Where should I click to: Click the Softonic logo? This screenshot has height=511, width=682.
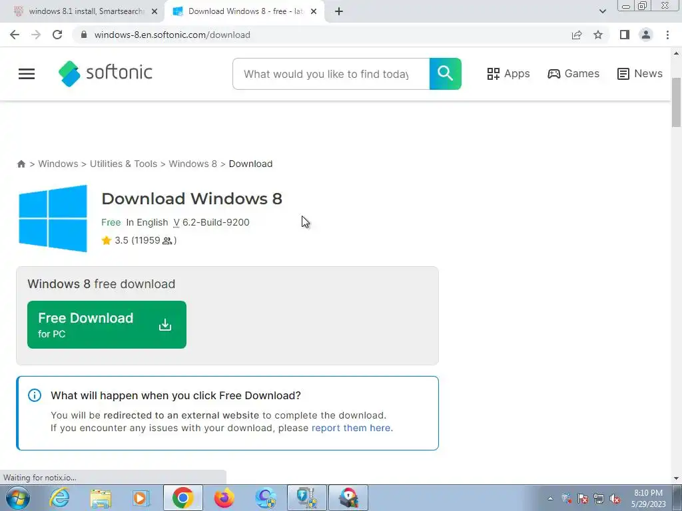coord(105,73)
